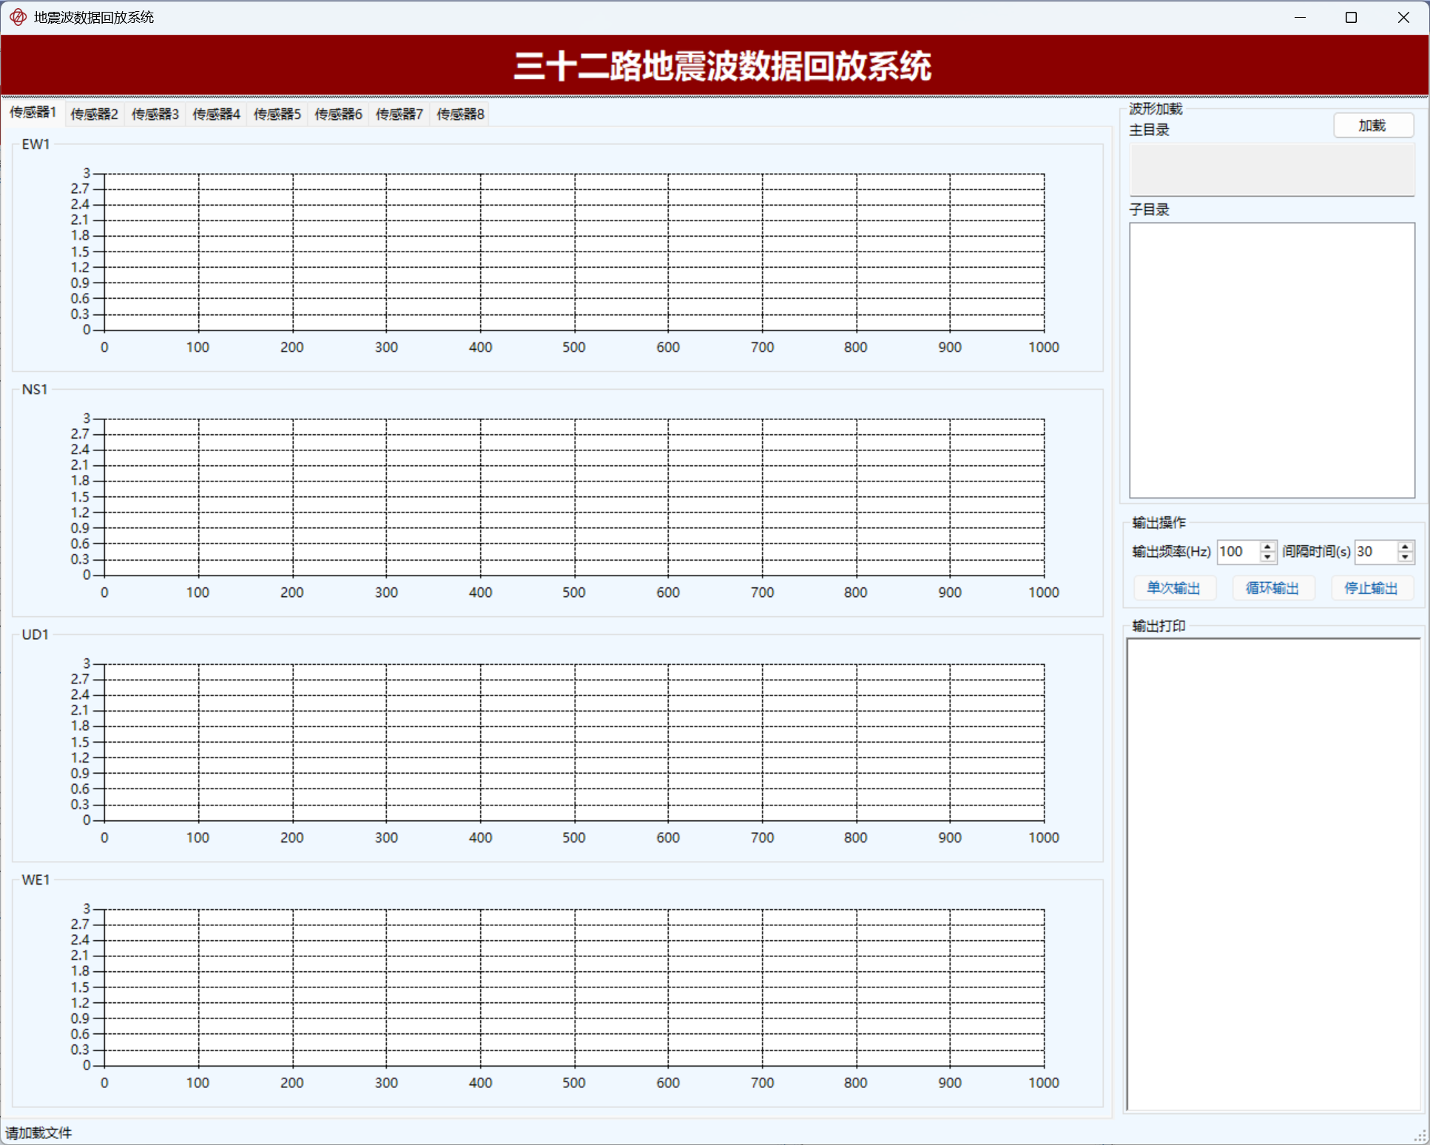Increase interval time with up arrow
This screenshot has width=1430, height=1145.
point(1405,547)
